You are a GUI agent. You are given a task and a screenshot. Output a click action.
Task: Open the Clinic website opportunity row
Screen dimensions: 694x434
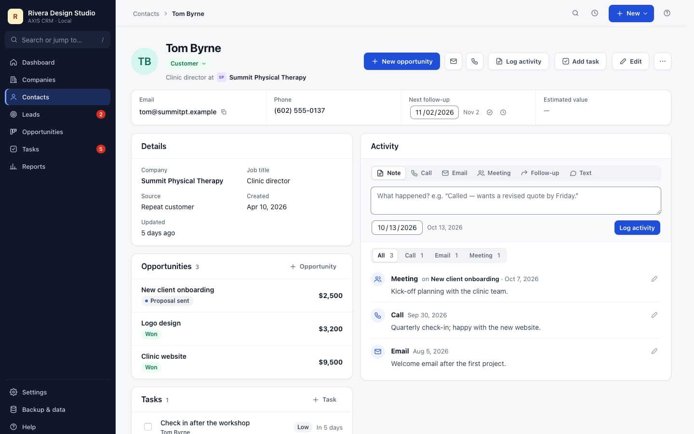(242, 362)
